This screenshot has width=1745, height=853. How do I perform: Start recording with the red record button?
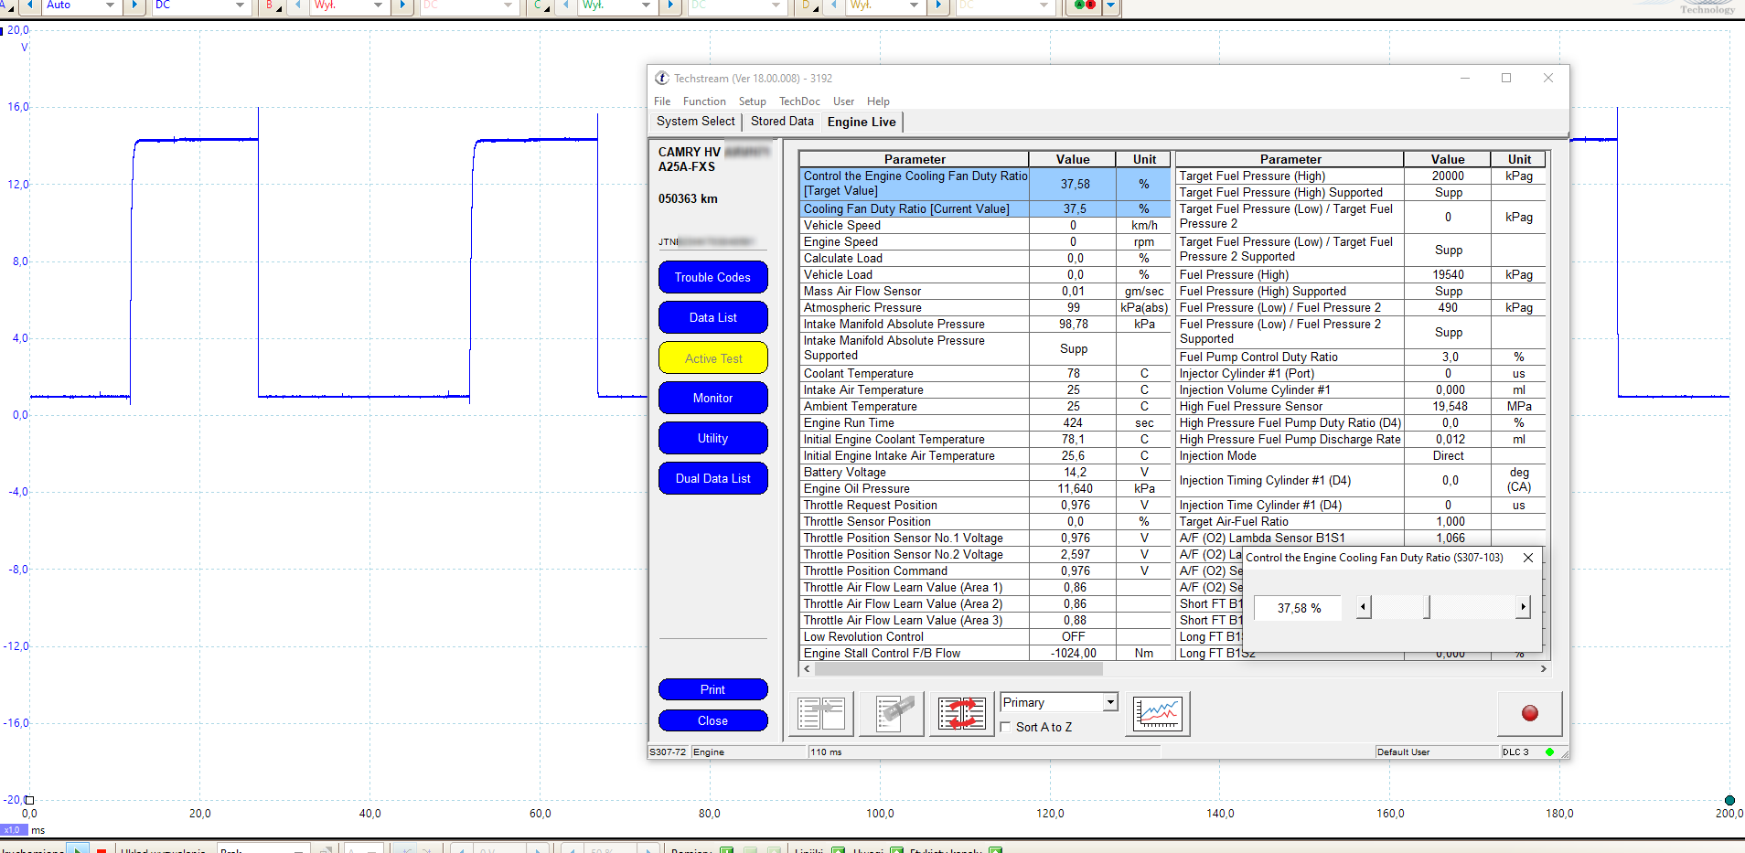point(1529,713)
